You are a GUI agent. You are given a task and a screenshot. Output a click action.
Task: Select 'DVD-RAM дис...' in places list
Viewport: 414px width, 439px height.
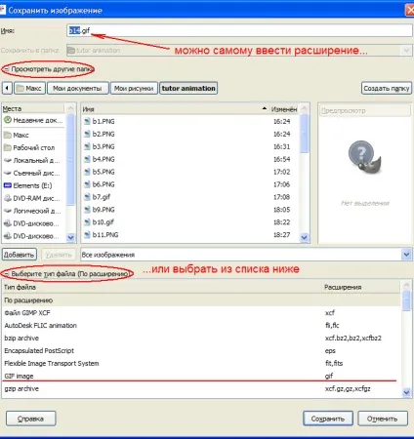coord(34,198)
